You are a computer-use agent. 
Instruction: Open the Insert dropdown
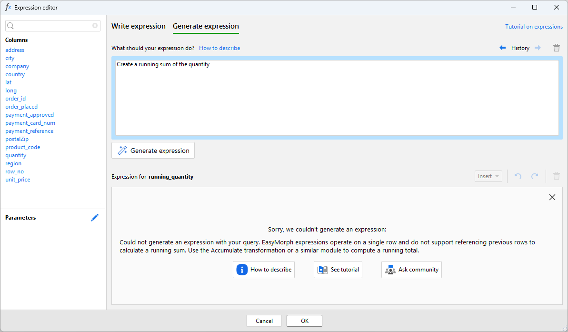(x=488, y=176)
